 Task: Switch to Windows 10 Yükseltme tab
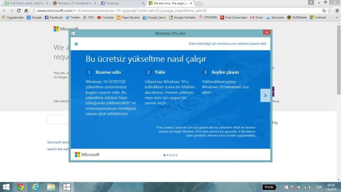[74, 3]
